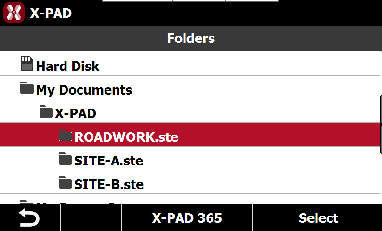Click the X-PAD folder icon
The image size is (382, 231).
pyautogui.click(x=46, y=111)
